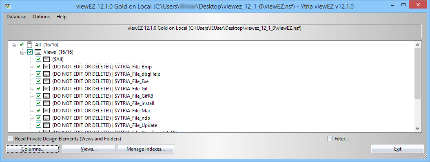The image size is (430, 162).
Task: Click the tree scrollbar down arrow
Action: pyautogui.click(x=417, y=128)
